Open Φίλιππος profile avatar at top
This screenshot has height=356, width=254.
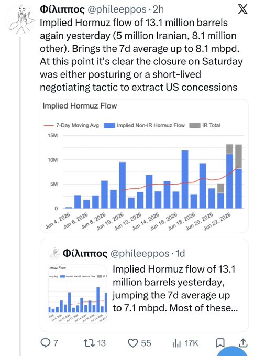[x=21, y=19]
